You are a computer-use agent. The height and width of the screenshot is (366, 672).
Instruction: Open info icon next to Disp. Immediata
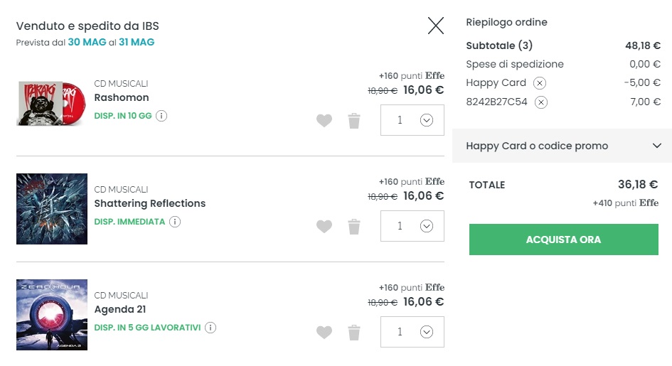pos(175,222)
